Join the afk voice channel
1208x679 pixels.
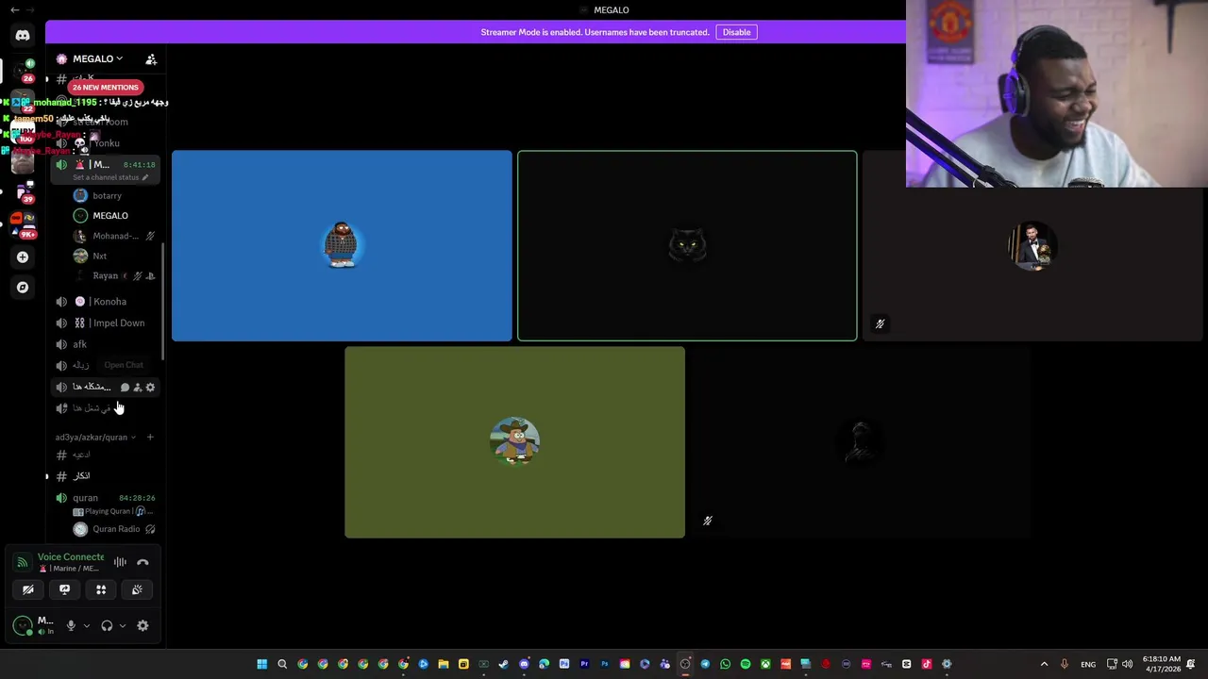tap(104, 344)
